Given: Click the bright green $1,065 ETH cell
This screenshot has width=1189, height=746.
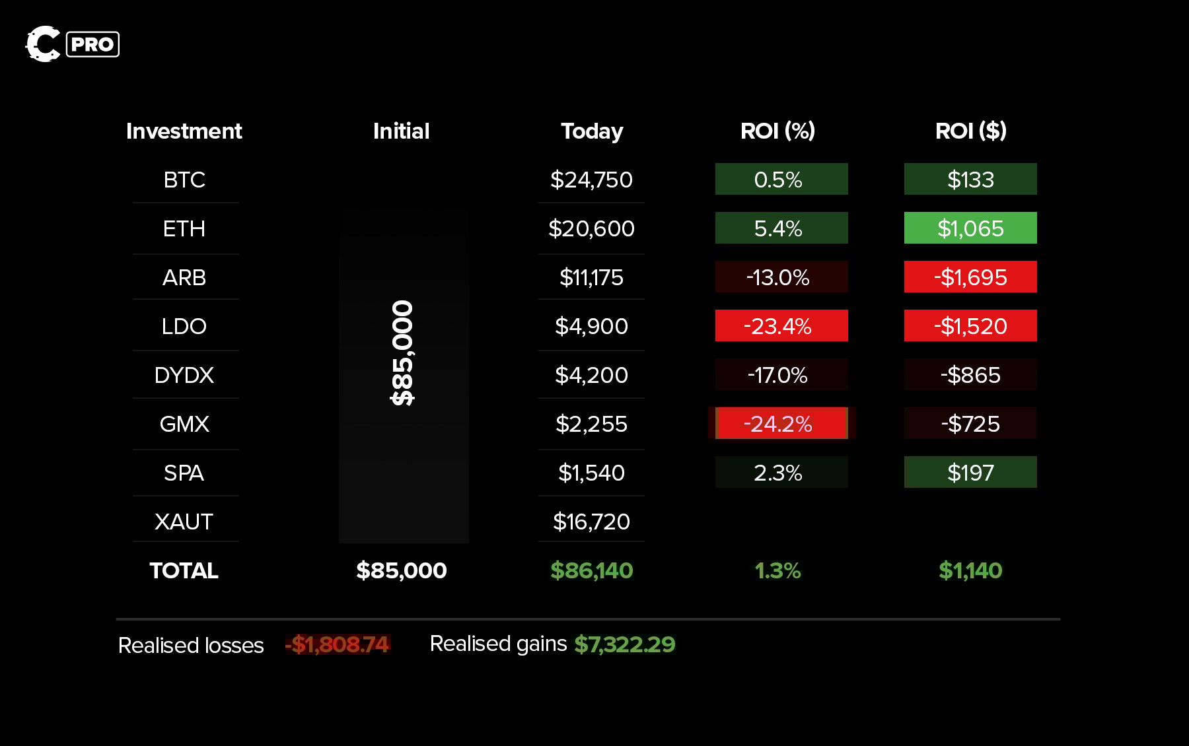Looking at the screenshot, I should tap(970, 228).
